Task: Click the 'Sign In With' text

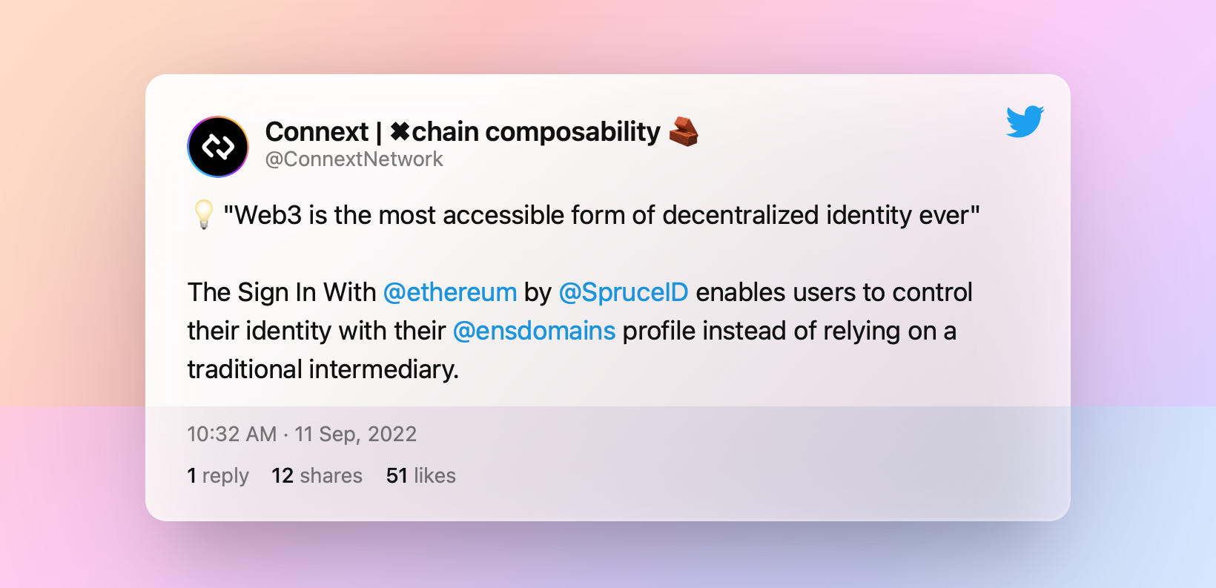Action: [x=307, y=292]
